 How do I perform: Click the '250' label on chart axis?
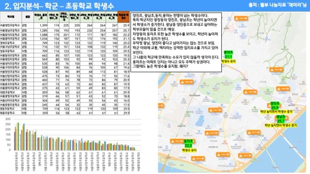pos(8,124)
